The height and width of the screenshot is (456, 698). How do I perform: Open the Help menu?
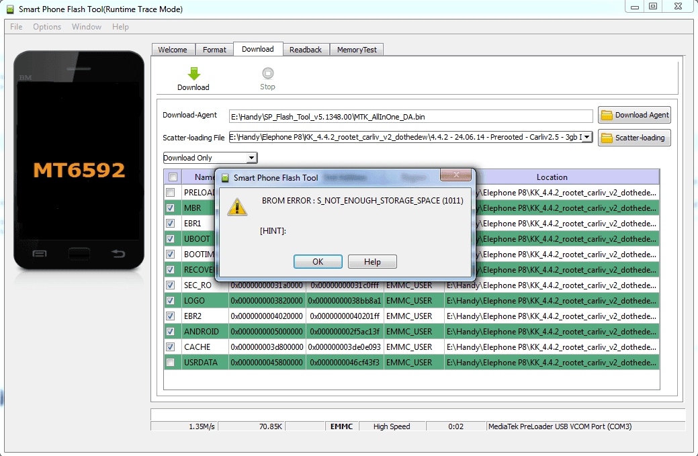[x=120, y=27]
